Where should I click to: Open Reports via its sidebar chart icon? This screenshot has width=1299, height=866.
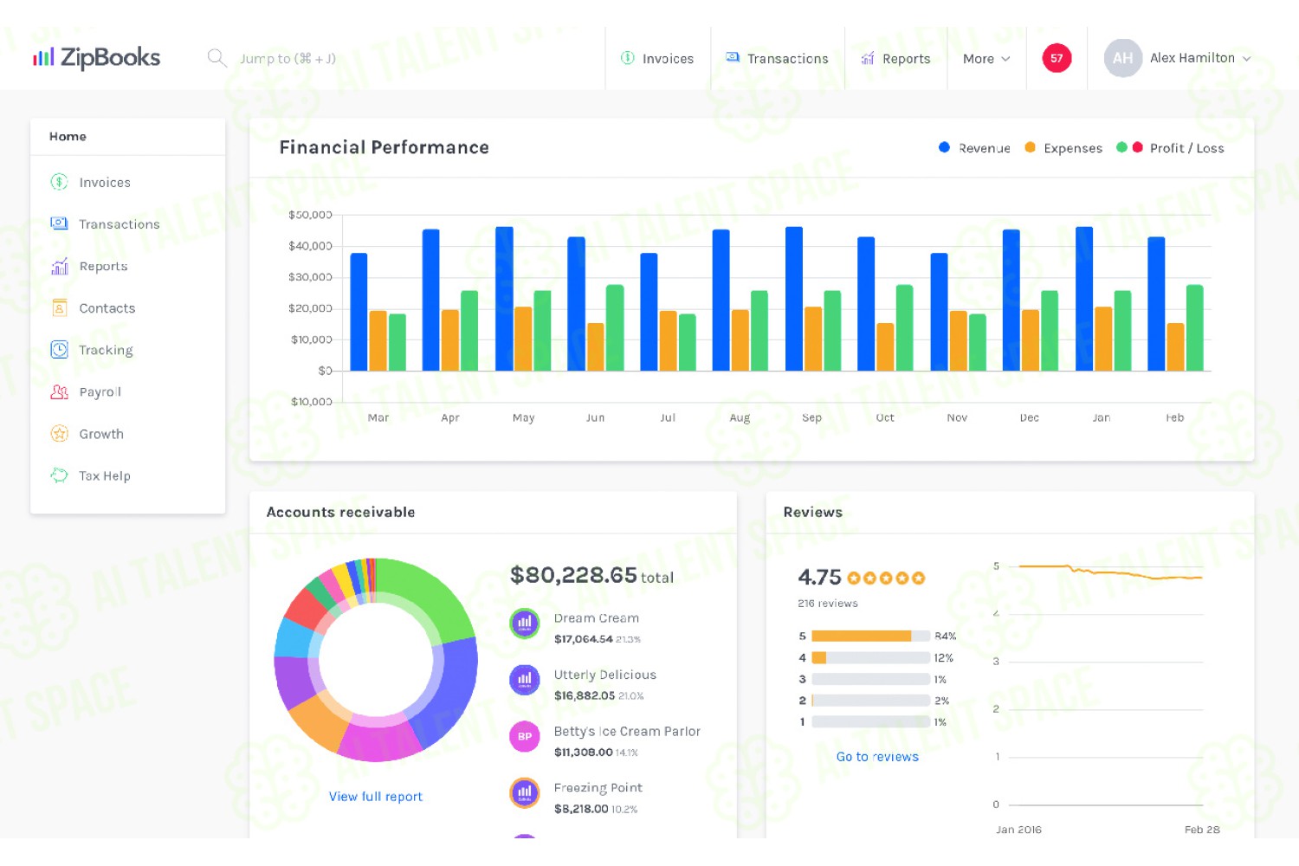tap(59, 266)
